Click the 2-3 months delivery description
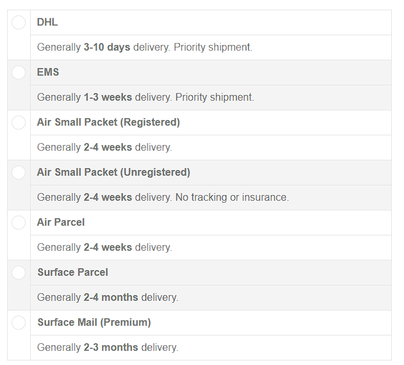Image resolution: width=404 pixels, height=365 pixels. click(x=108, y=347)
